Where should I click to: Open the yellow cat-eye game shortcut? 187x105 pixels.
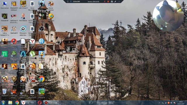point(5,29)
